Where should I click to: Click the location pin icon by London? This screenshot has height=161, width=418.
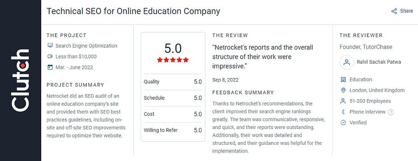click(x=343, y=91)
